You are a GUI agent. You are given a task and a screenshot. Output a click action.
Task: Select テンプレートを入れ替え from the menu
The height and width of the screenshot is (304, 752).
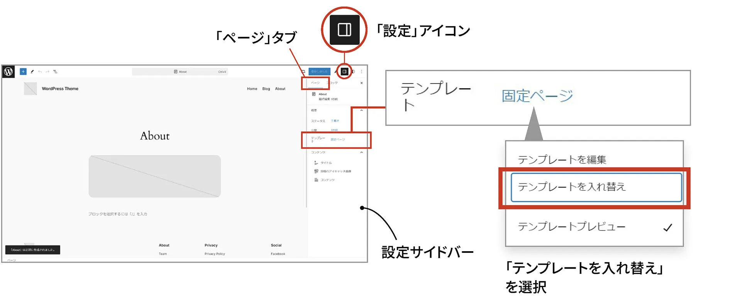point(596,187)
